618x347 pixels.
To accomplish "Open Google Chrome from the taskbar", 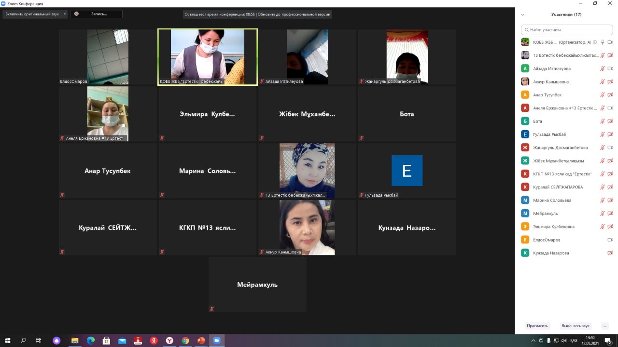I will (185, 341).
